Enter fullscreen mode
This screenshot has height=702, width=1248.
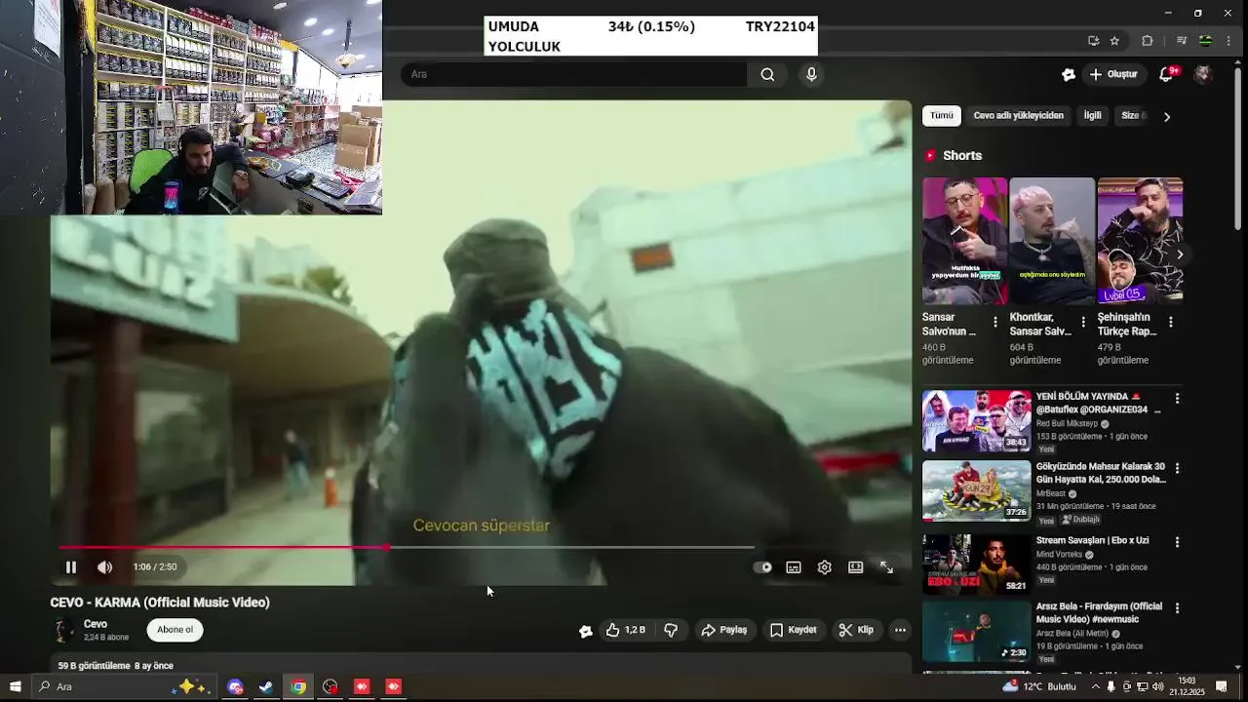tap(886, 567)
